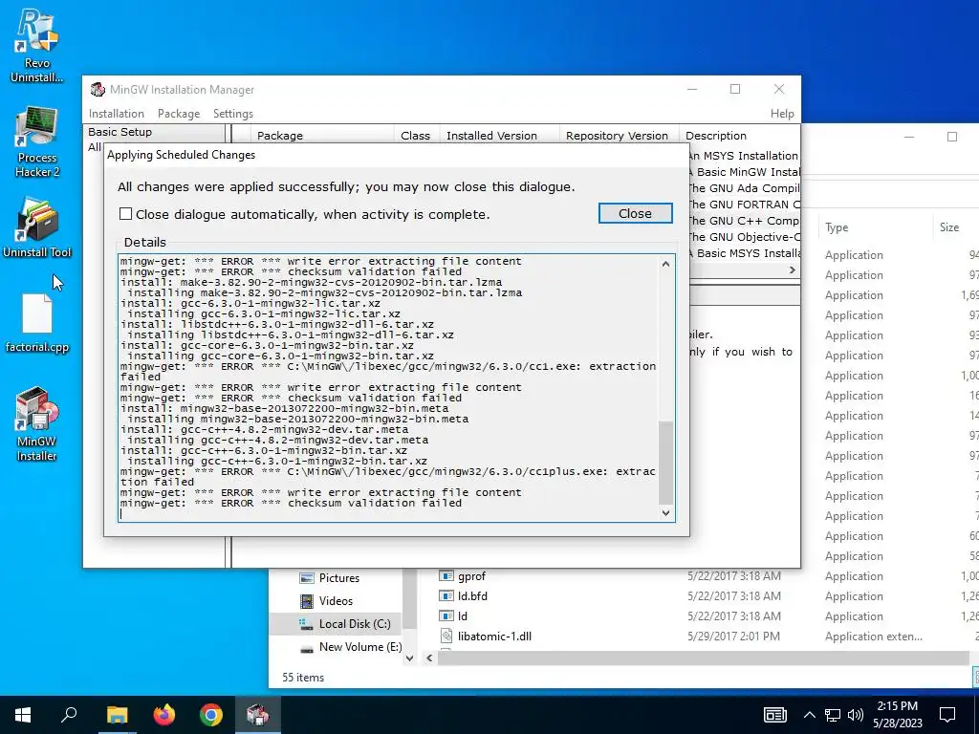Open MinGW Installer desktop shortcut
This screenshot has width=979, height=734.
pyautogui.click(x=37, y=424)
